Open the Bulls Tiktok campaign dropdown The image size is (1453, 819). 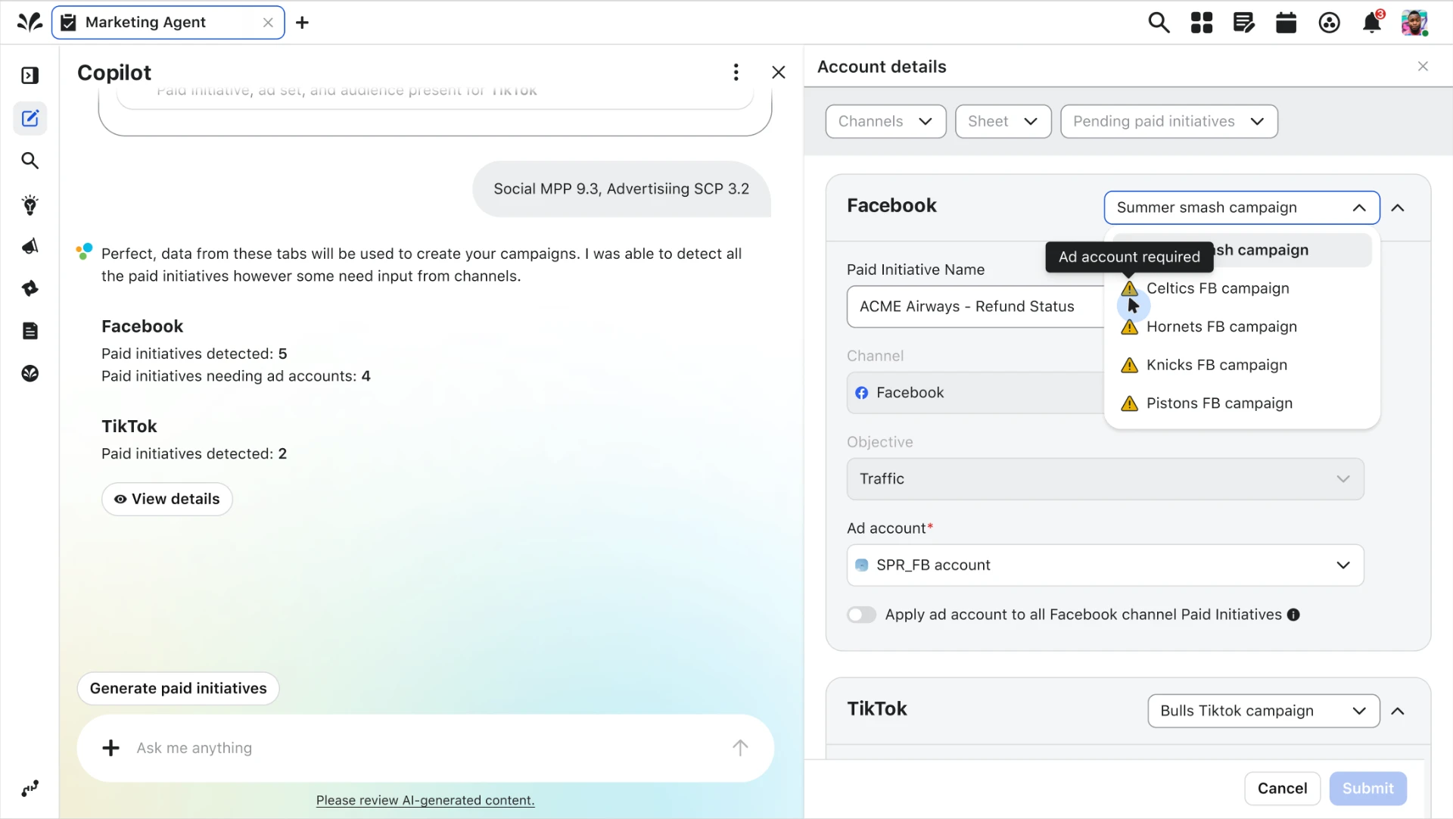[x=1263, y=711]
